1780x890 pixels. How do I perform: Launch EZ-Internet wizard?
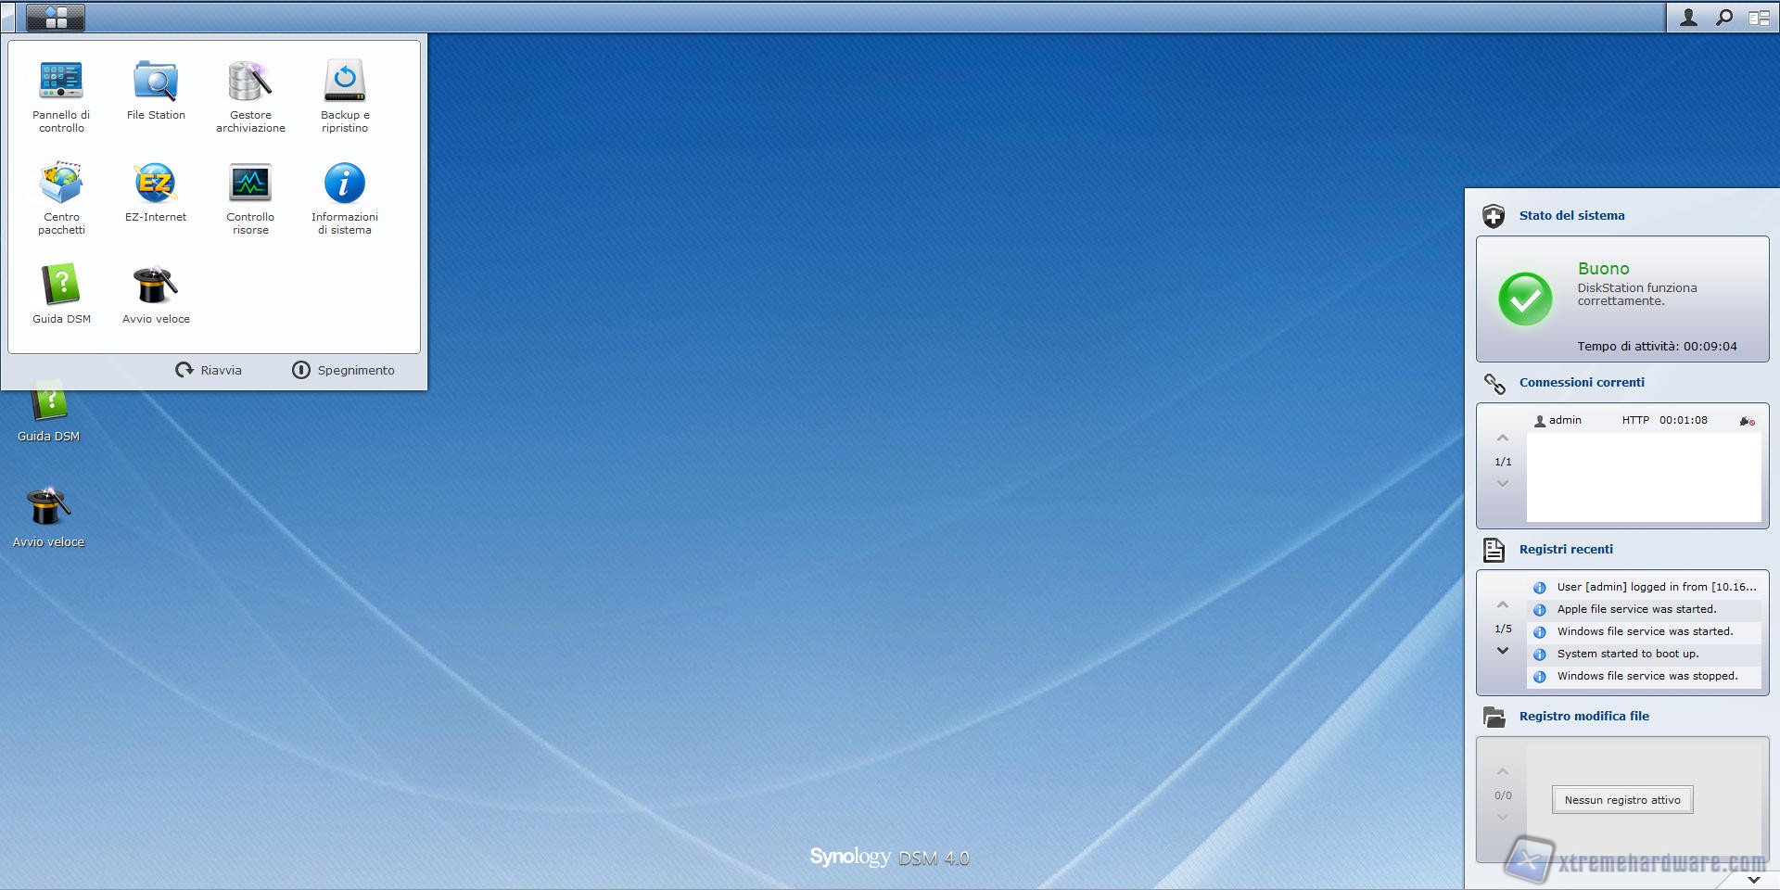[x=156, y=193]
